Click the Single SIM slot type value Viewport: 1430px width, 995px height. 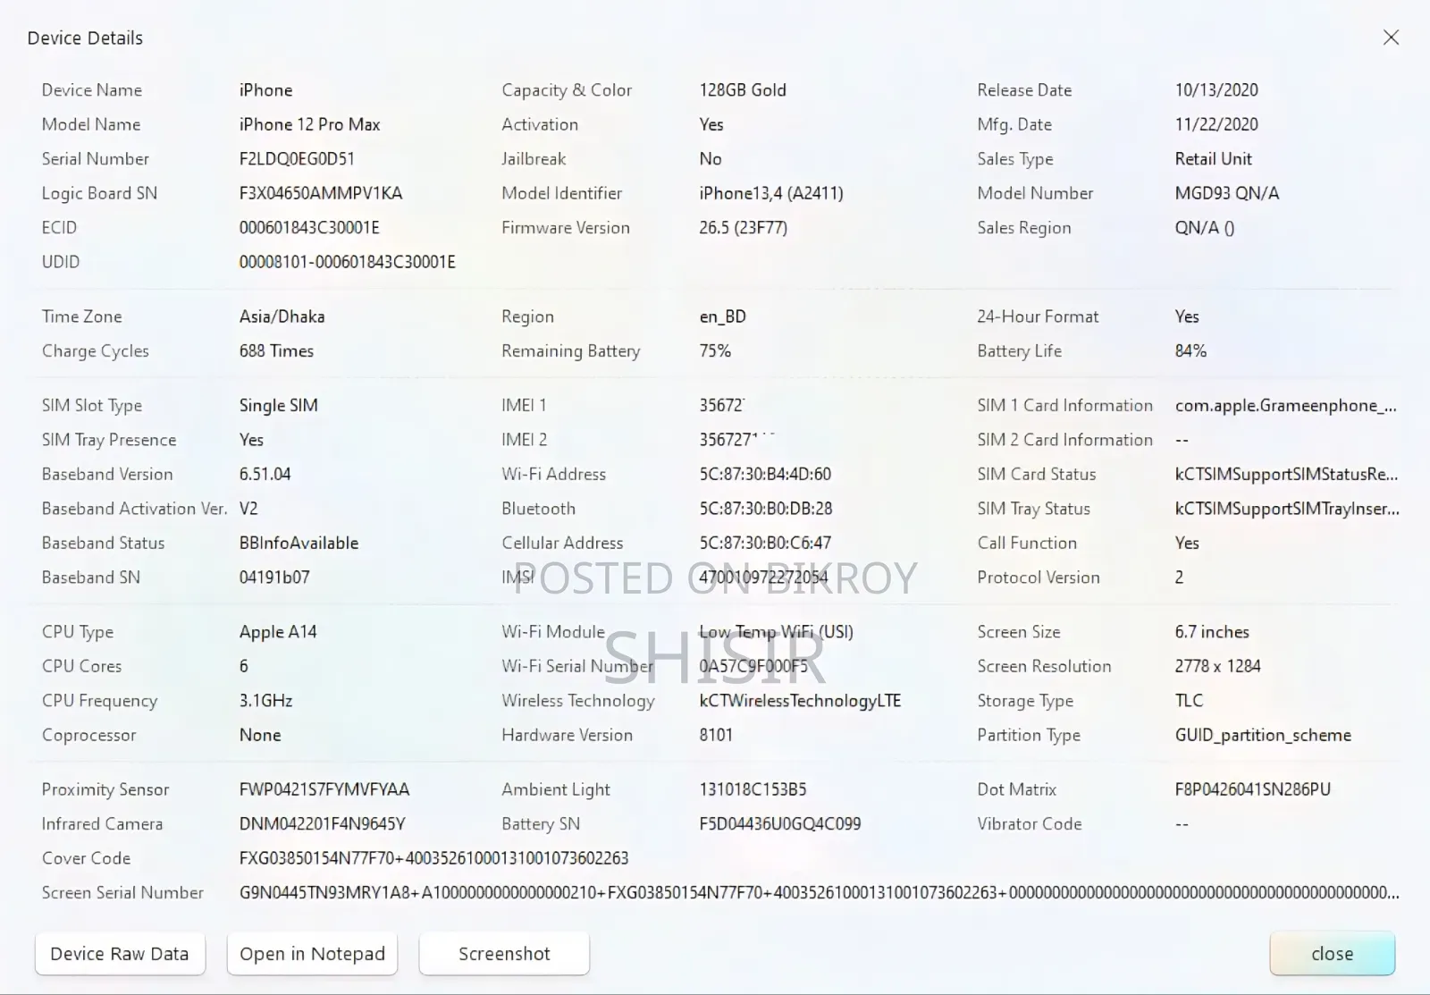[x=278, y=406]
